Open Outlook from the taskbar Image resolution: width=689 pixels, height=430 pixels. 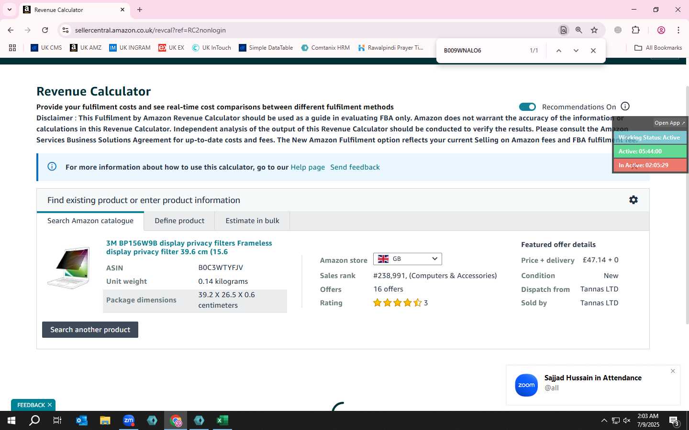pyautogui.click(x=82, y=420)
